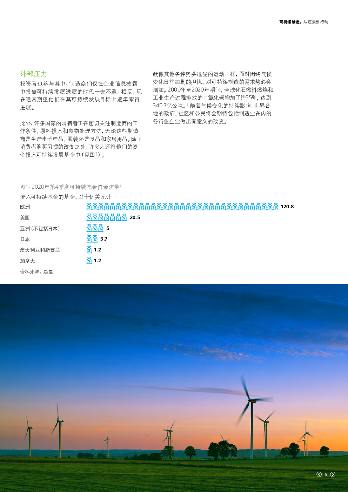Click money bag icon in 澳大利亚和新西兰 row
This screenshot has height=492, width=348.
(89, 250)
